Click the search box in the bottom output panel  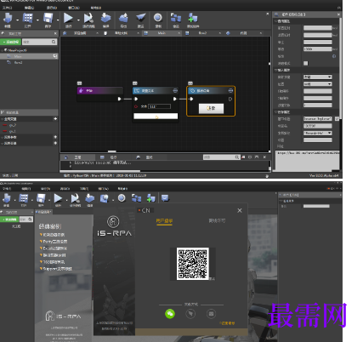point(222,157)
